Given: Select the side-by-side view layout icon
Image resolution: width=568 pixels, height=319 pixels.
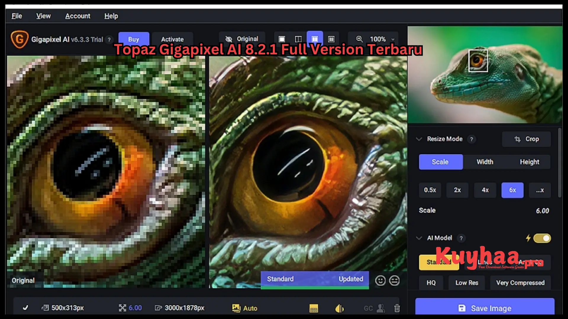Looking at the screenshot, I should [315, 39].
